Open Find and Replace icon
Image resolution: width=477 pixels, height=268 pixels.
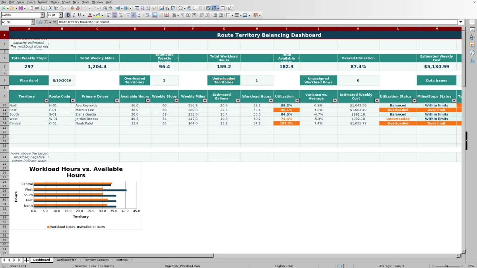click(104, 8)
